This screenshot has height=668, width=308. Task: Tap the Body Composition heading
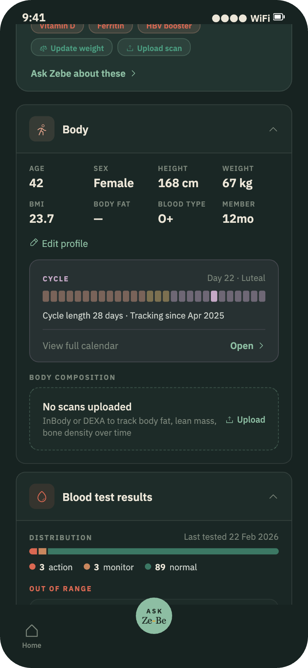[72, 378]
